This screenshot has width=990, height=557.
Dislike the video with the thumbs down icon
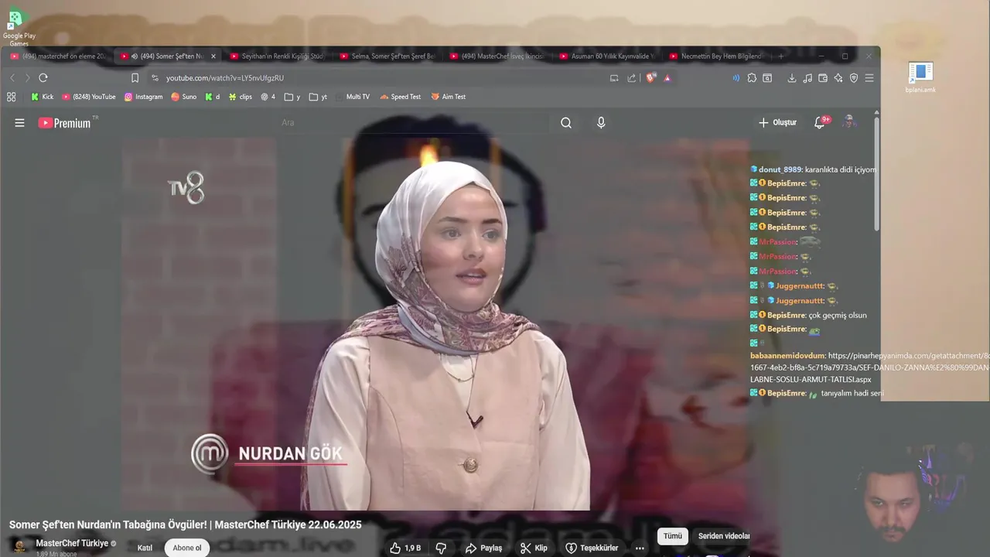[441, 548]
